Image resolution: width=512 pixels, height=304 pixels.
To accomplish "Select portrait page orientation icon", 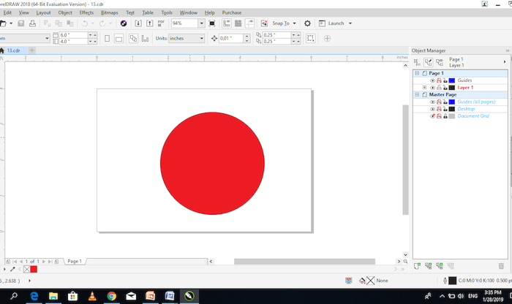I will pos(107,39).
